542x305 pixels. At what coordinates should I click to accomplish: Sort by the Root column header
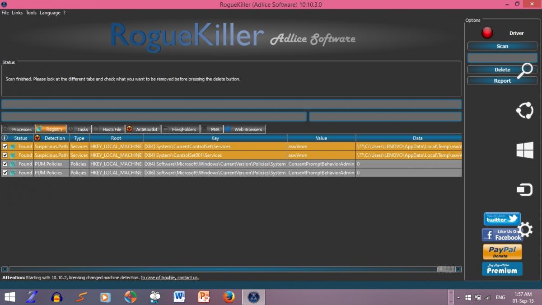[x=116, y=138]
